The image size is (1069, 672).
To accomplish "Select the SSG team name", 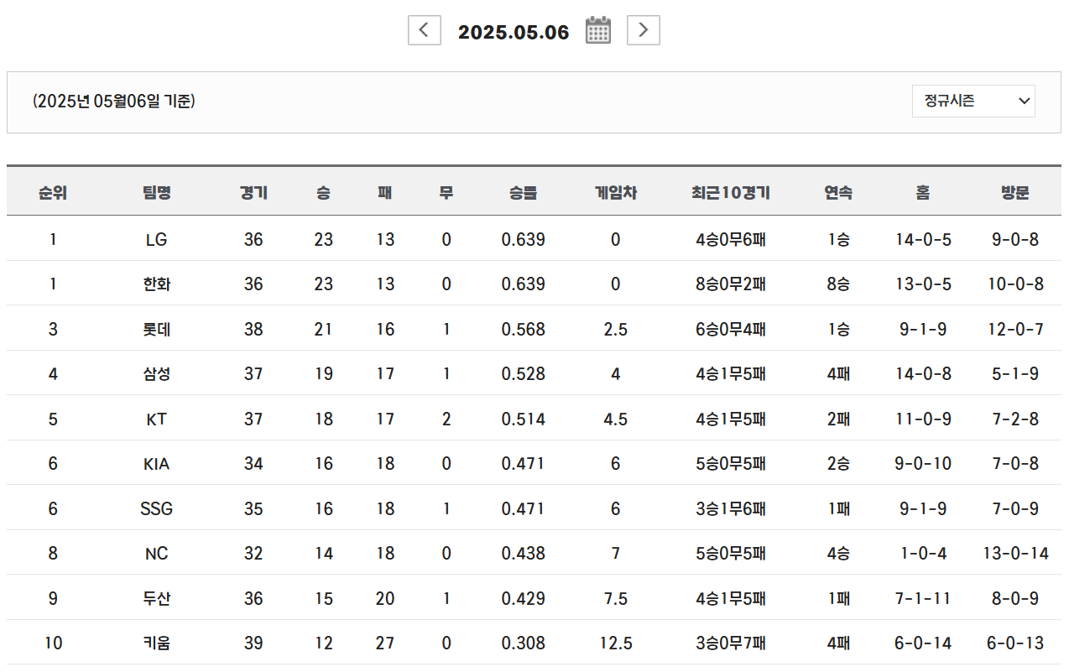I will (157, 509).
